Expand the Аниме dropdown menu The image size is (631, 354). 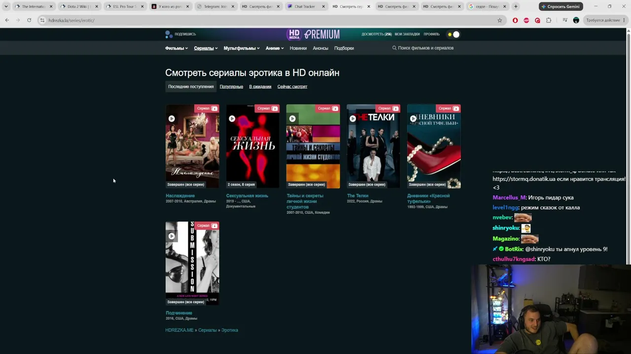pyautogui.click(x=275, y=48)
